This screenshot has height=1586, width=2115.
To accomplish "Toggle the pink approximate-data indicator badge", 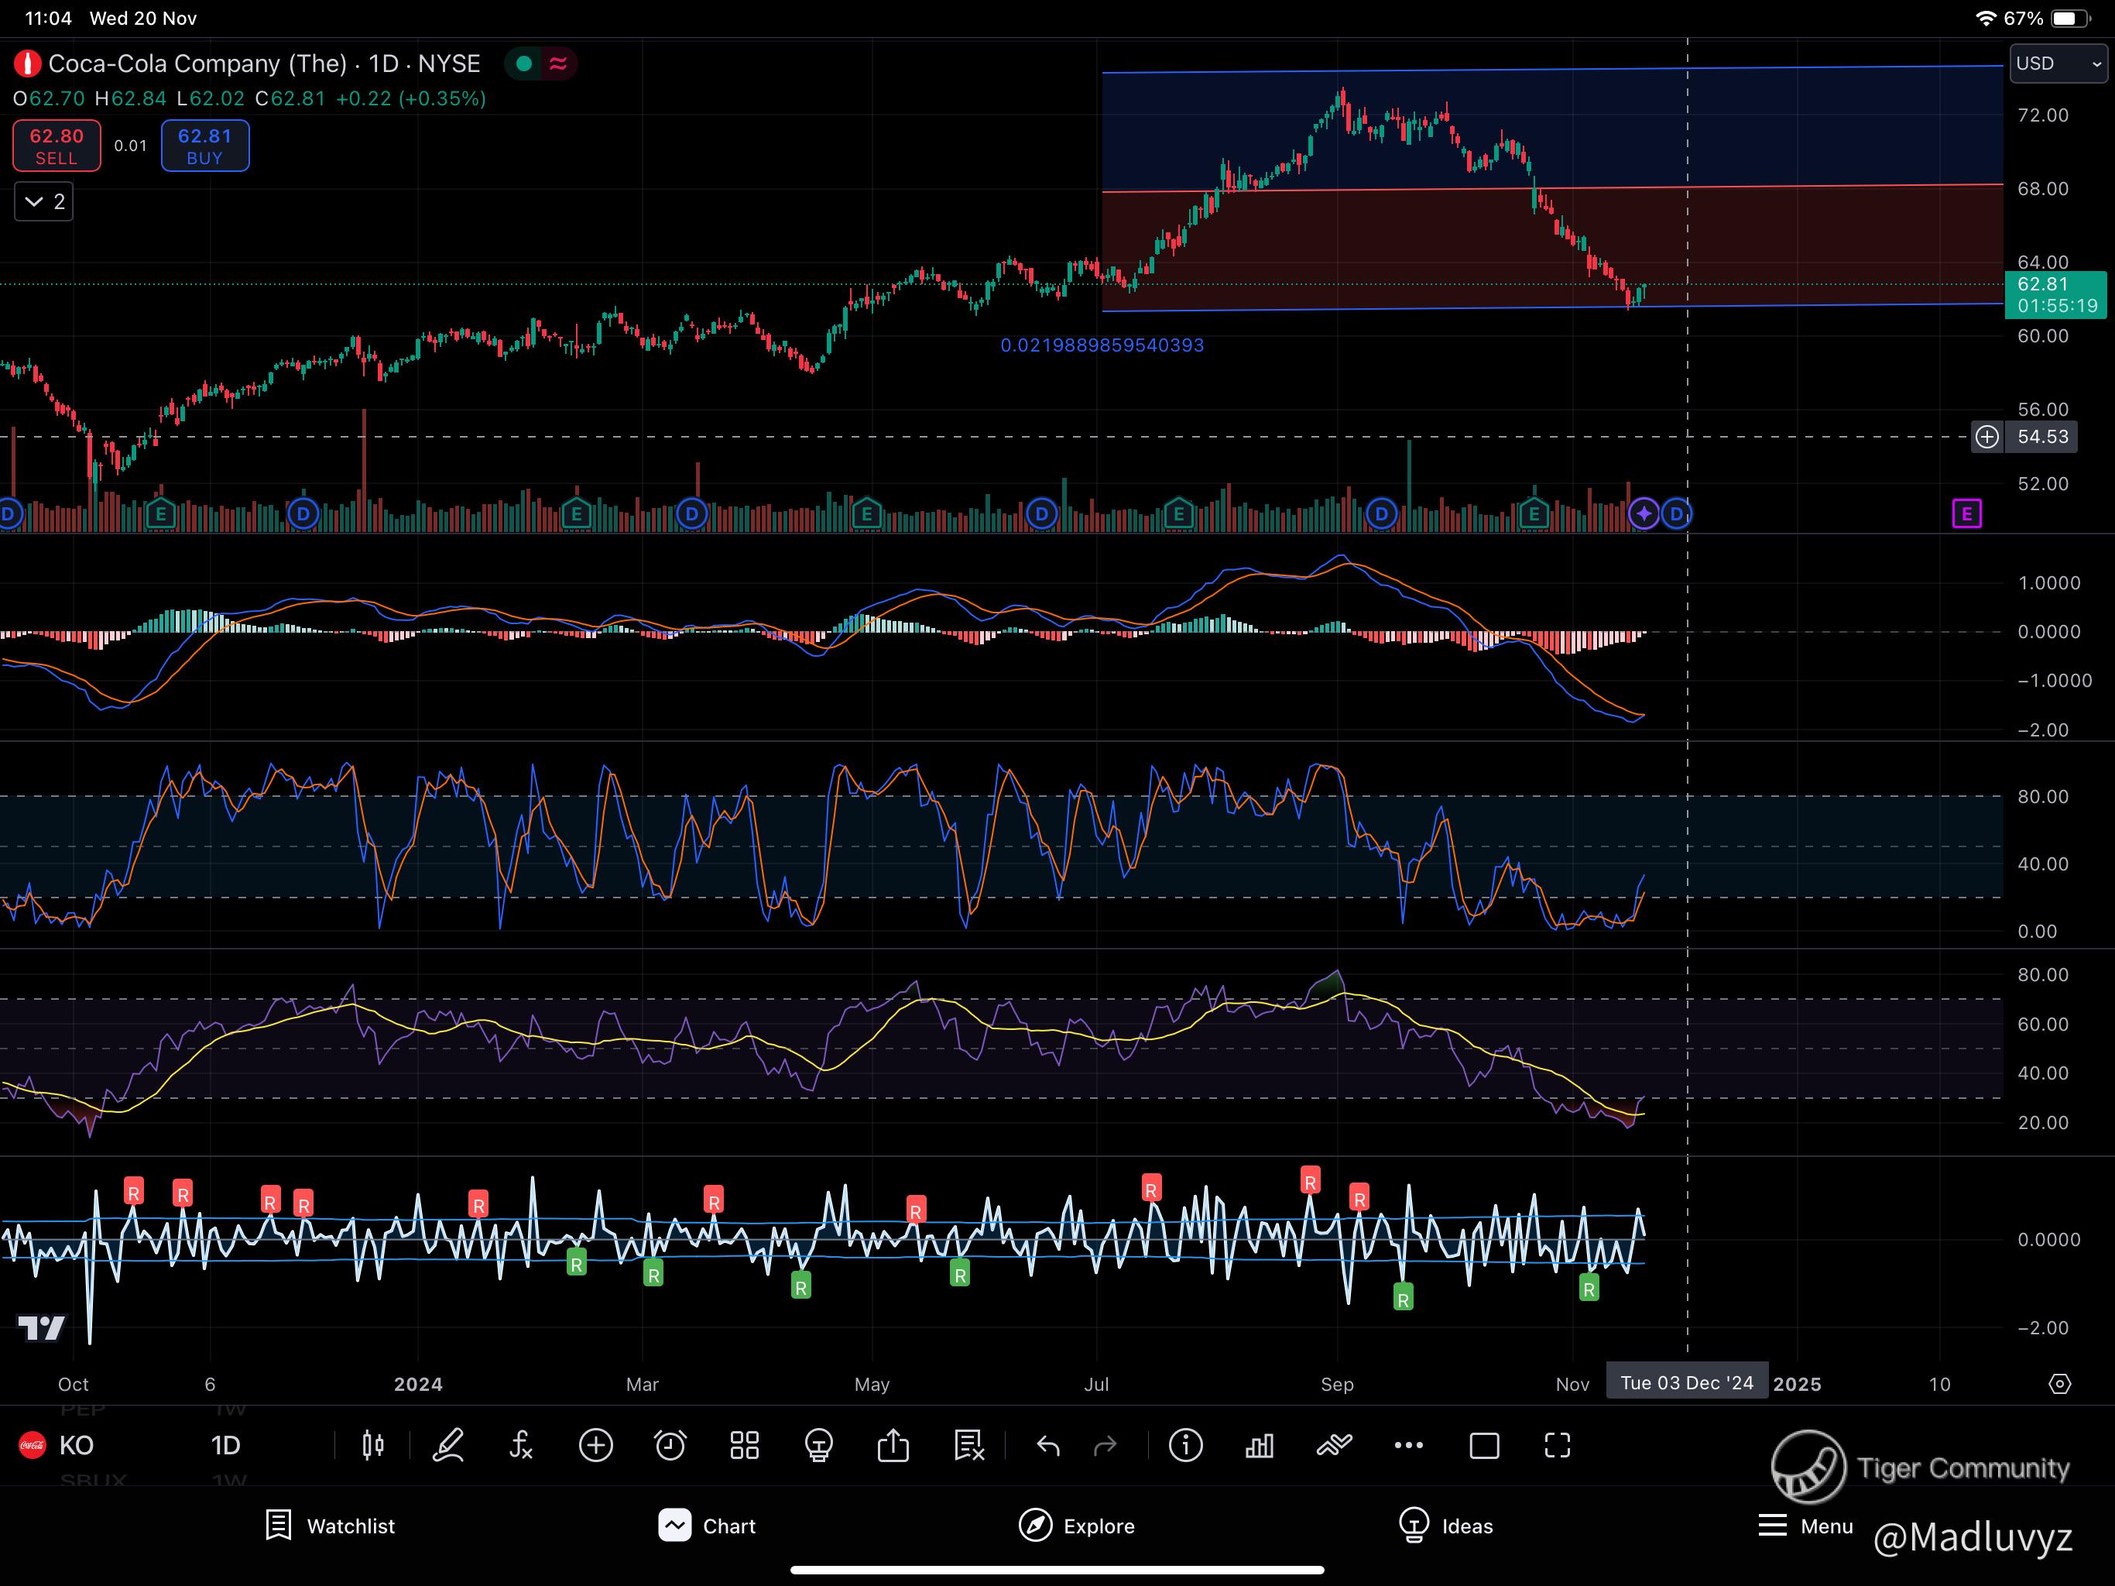I will click(558, 64).
